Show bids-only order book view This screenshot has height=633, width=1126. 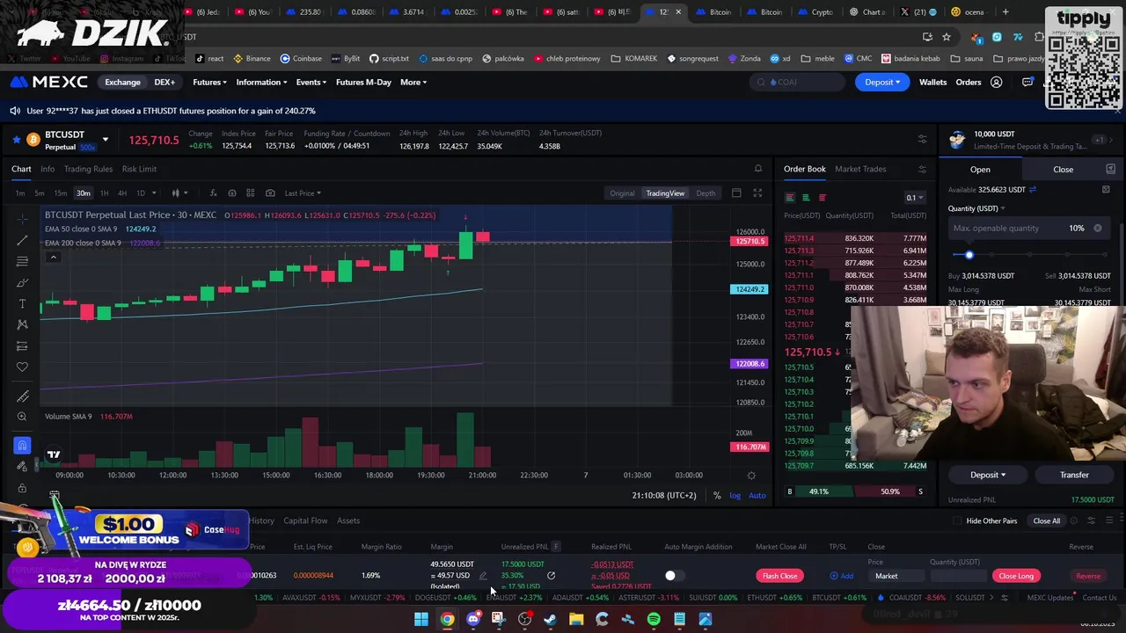pos(806,198)
